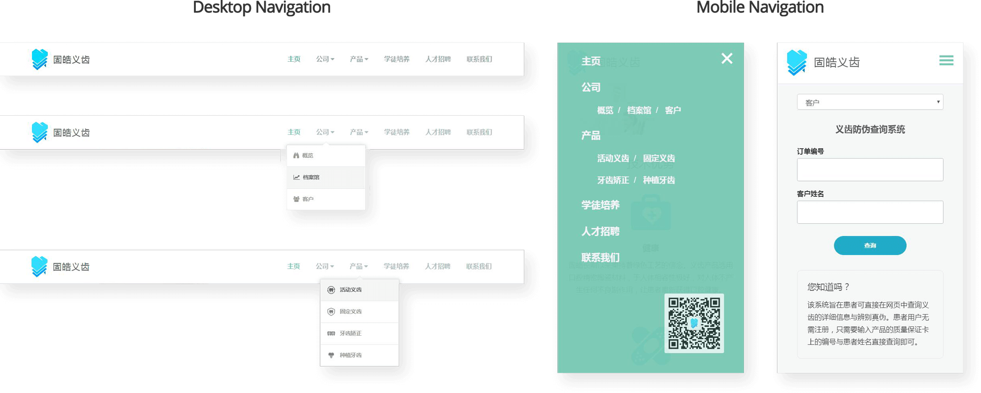Click the QR code in the mobile menu
This screenshot has width=981, height=393.
pyautogui.click(x=694, y=323)
